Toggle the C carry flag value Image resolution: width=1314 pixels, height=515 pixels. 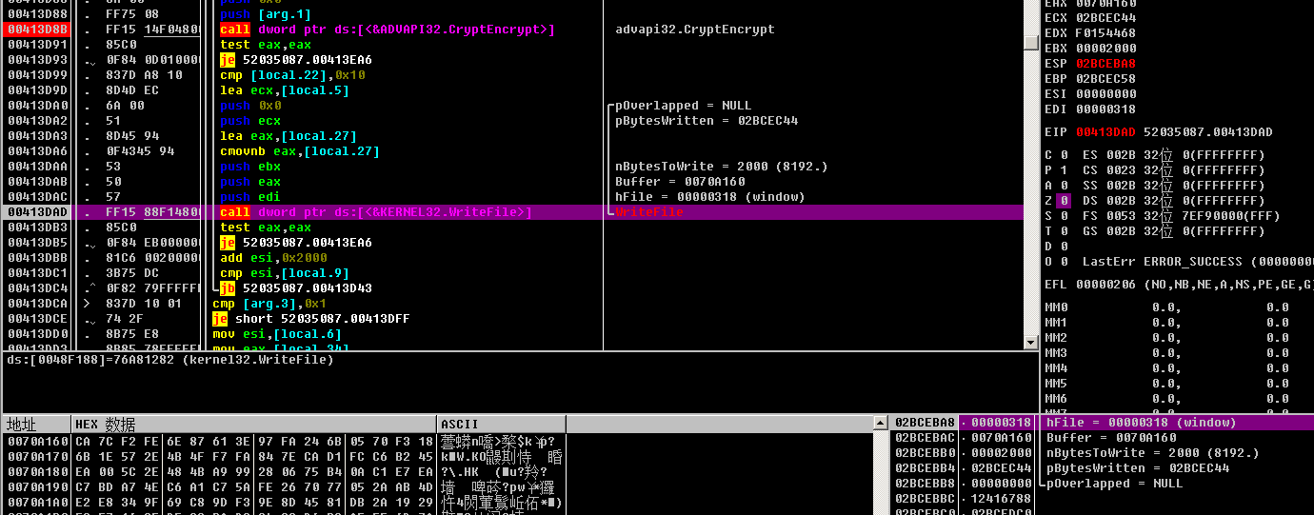point(1065,155)
